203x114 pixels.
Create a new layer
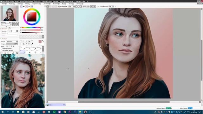coord(3,53)
